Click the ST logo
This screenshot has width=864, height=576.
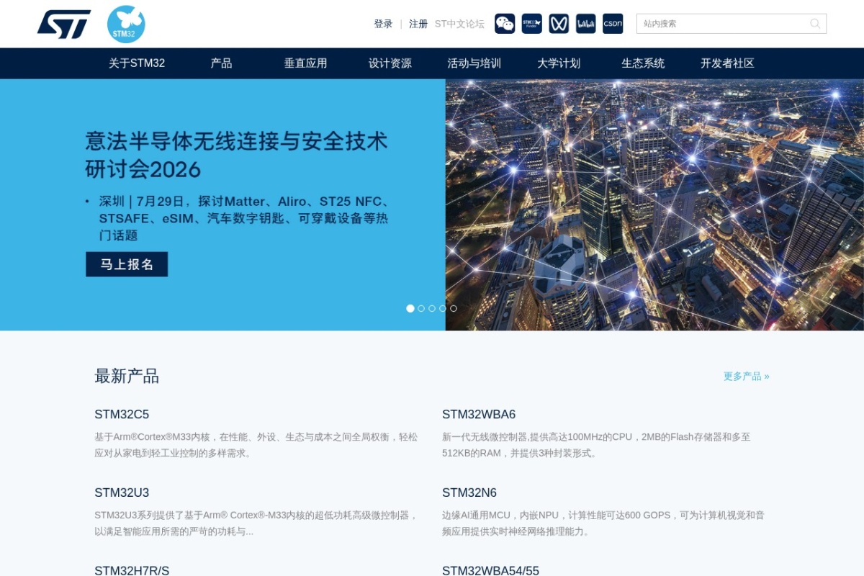pyautogui.click(x=64, y=24)
